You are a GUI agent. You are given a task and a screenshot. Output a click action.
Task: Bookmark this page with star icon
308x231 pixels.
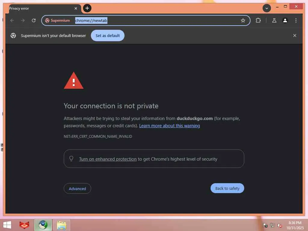click(243, 20)
